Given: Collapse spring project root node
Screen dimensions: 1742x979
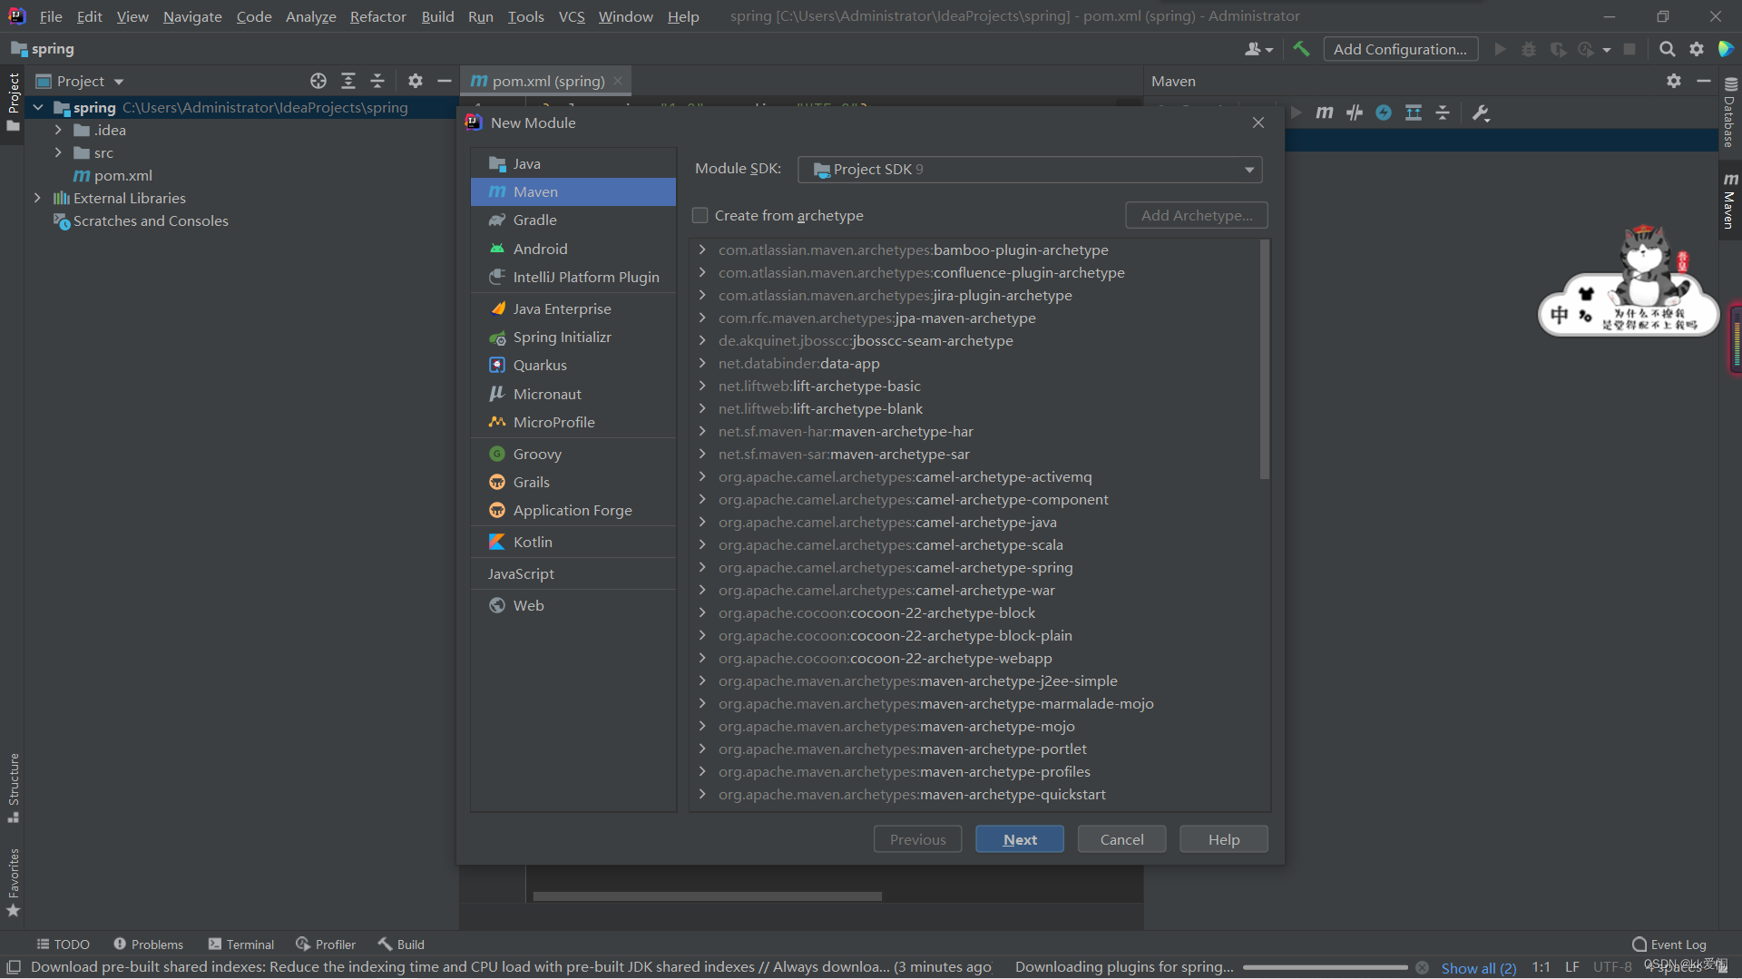Looking at the screenshot, I should [37, 107].
